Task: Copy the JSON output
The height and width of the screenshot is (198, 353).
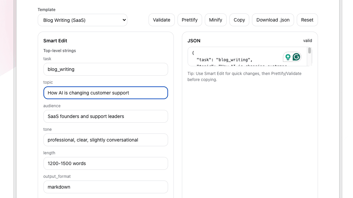Action: 239,20
